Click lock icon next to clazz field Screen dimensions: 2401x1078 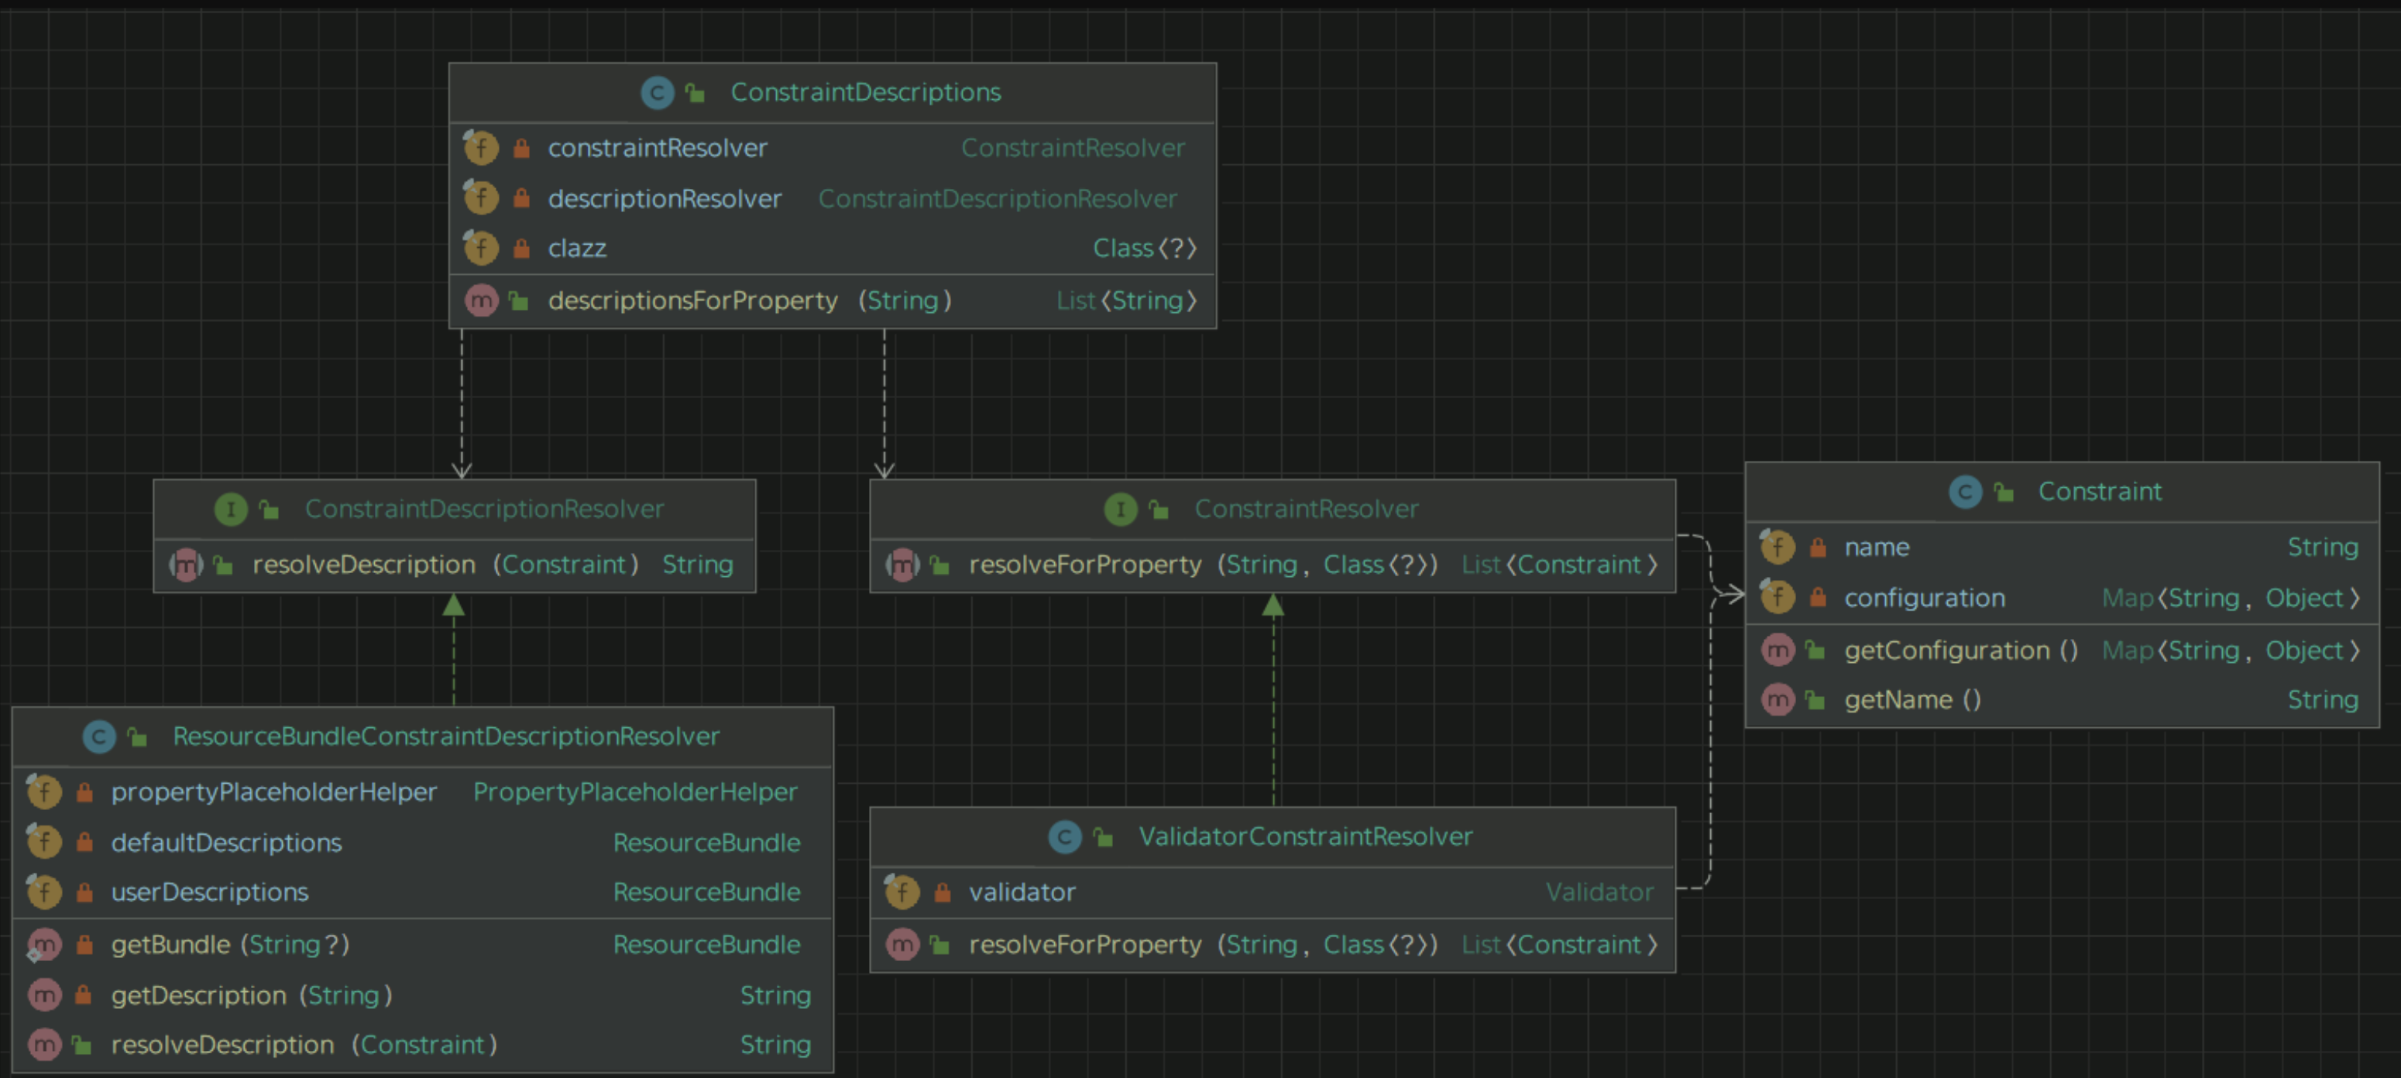click(522, 249)
